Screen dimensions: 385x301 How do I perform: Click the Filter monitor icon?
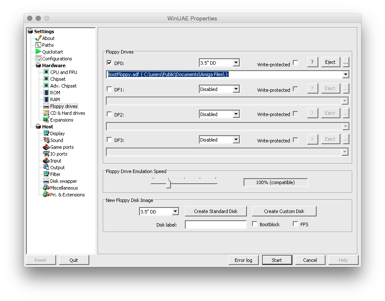46,174
